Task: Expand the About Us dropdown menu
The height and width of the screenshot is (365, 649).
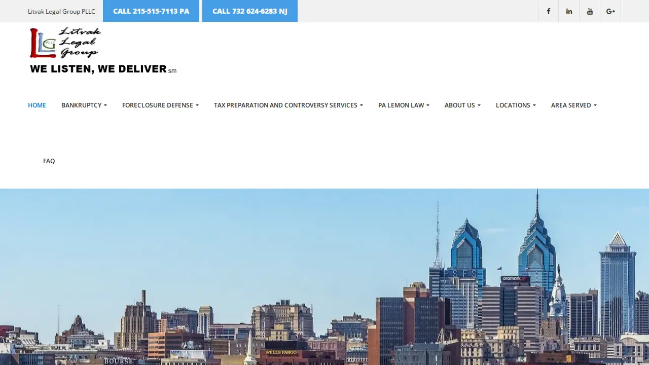Action: coord(462,105)
